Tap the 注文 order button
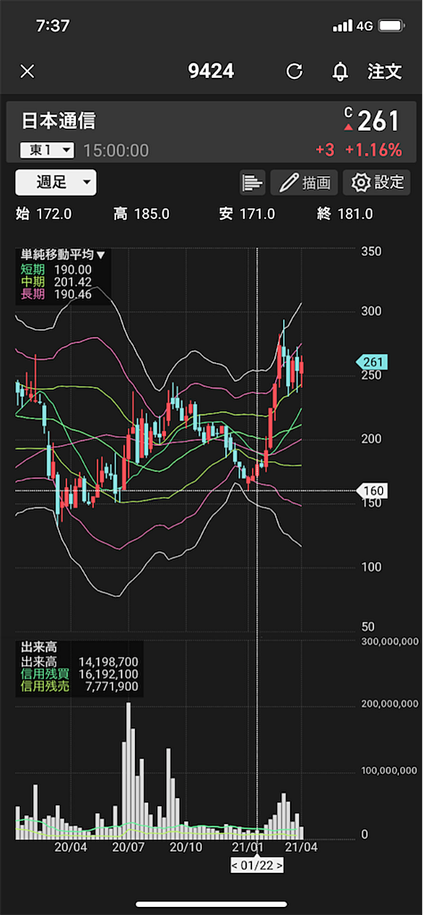The image size is (423, 915). [384, 72]
